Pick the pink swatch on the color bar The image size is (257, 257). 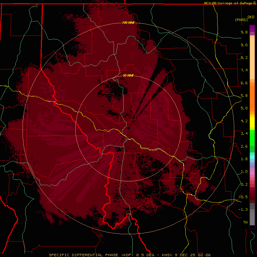point(252,173)
